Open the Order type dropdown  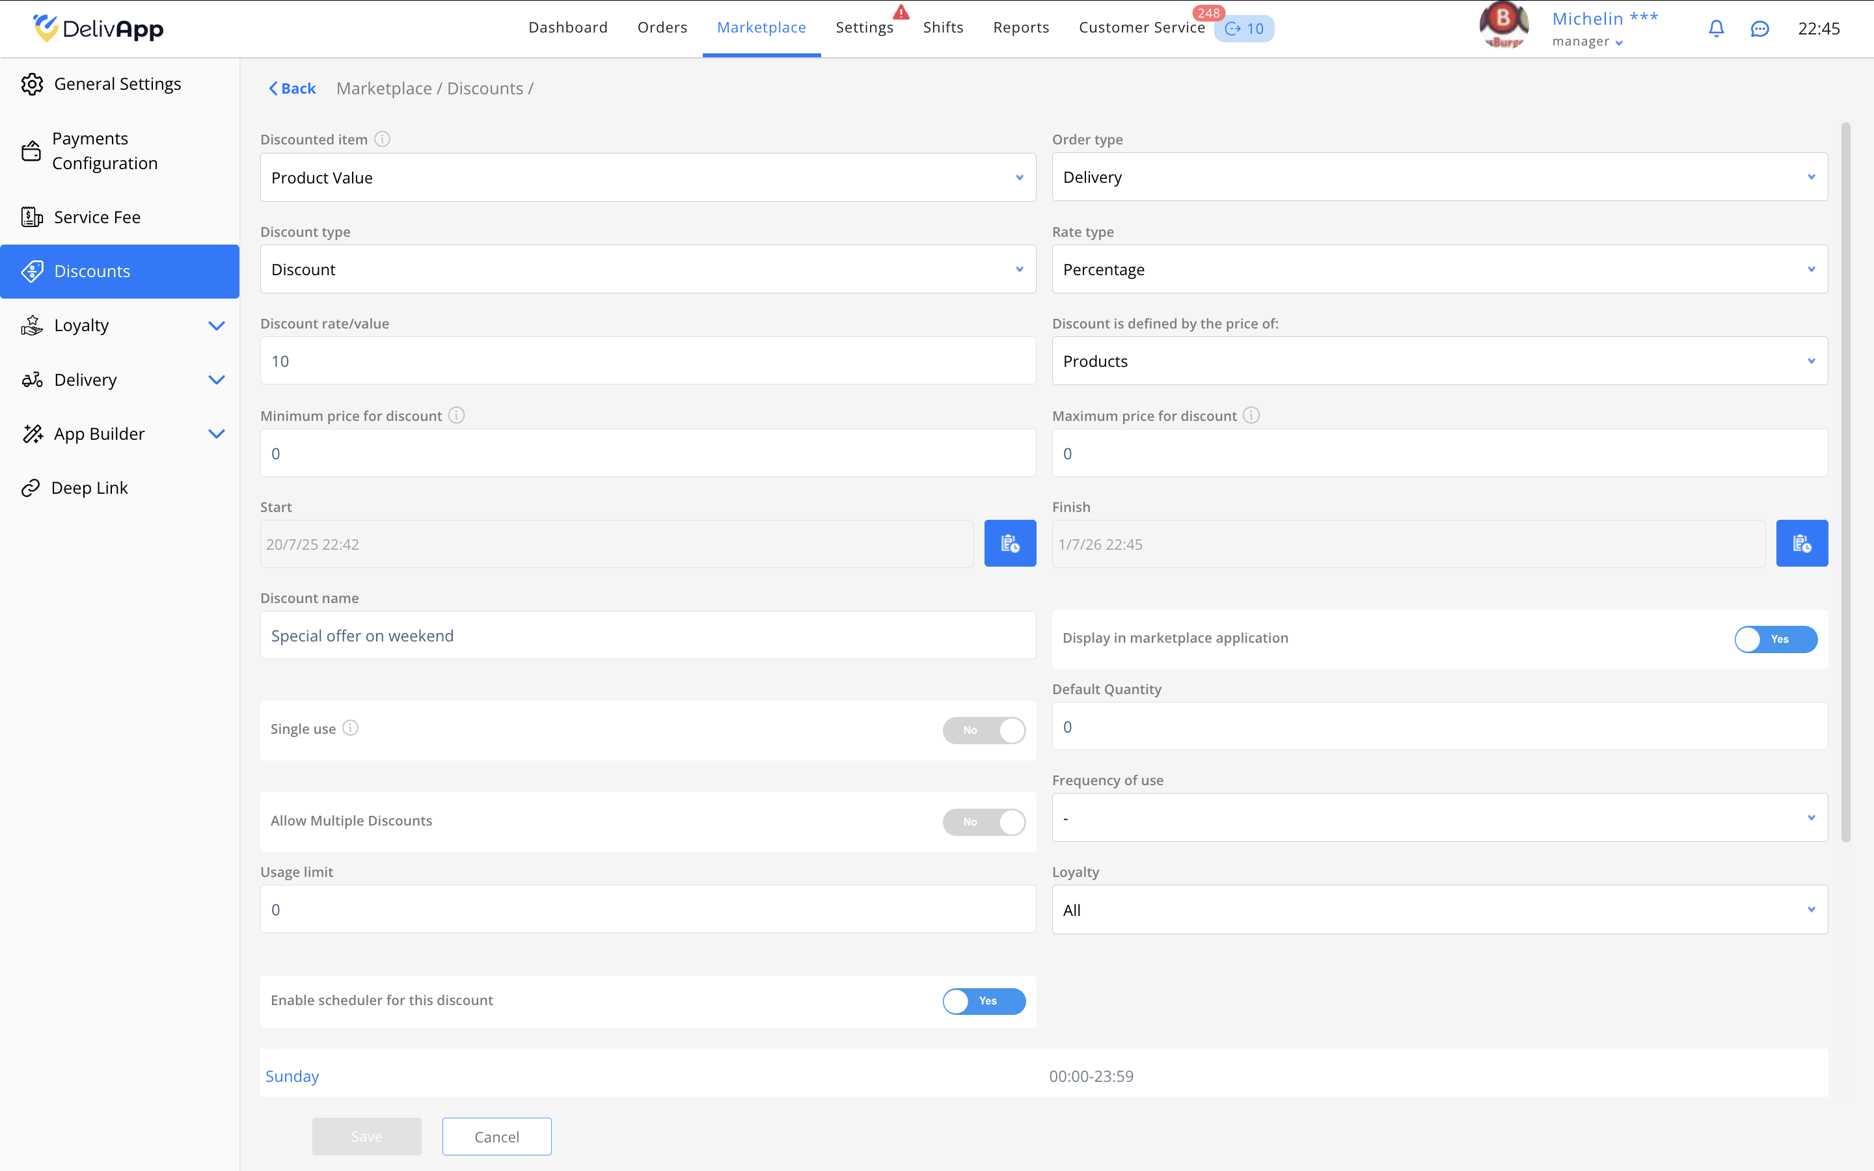click(x=1439, y=178)
